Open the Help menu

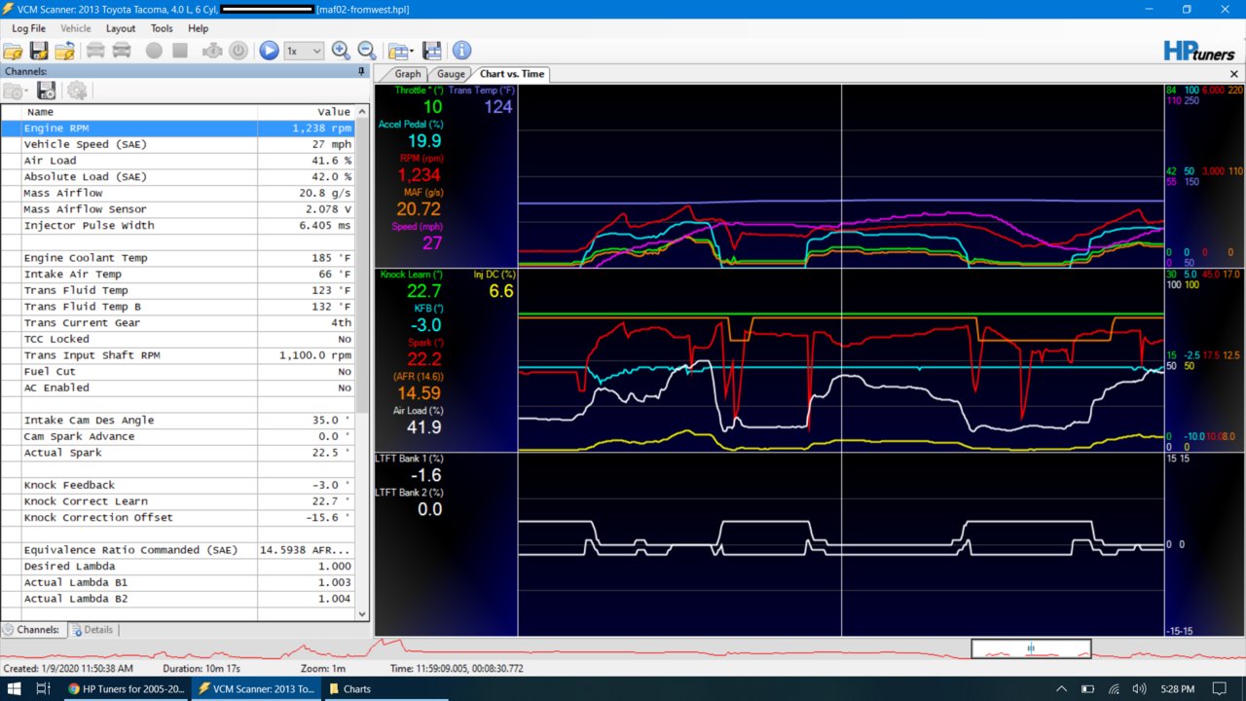coord(198,28)
